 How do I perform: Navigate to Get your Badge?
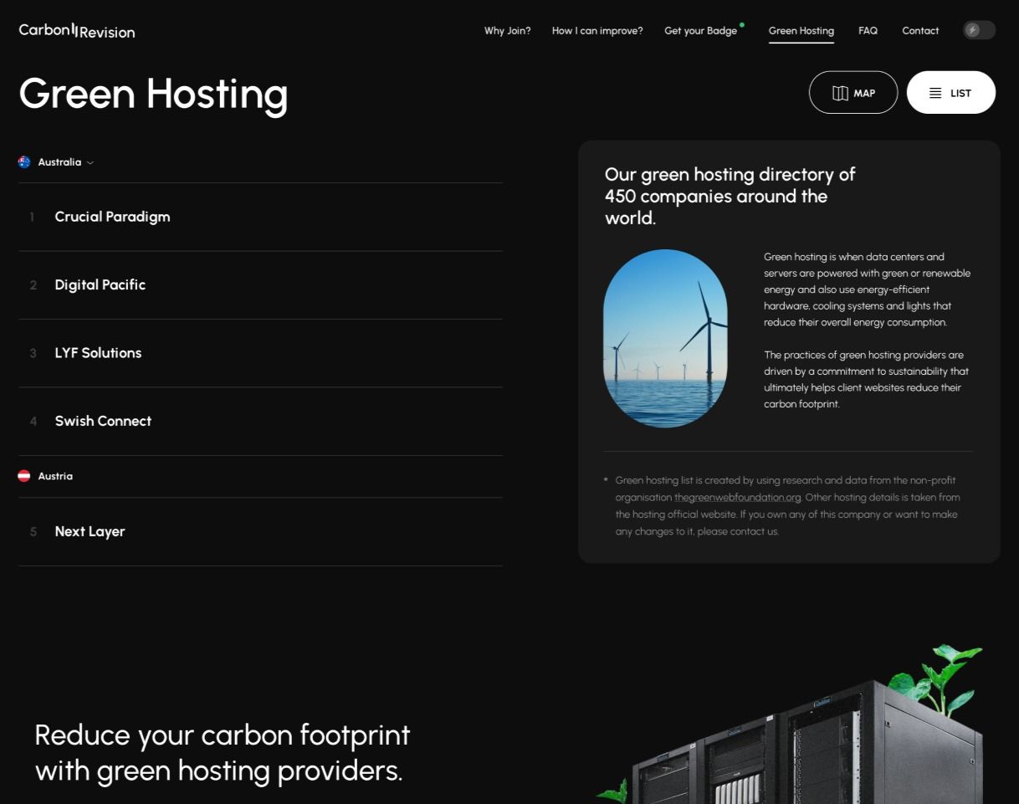pos(701,30)
